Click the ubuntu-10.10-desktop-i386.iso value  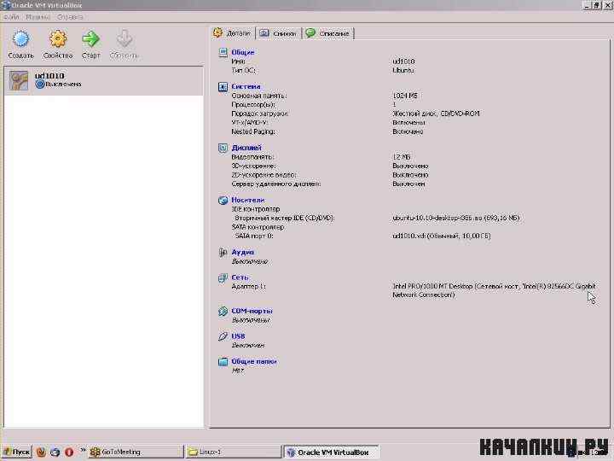[455, 218]
